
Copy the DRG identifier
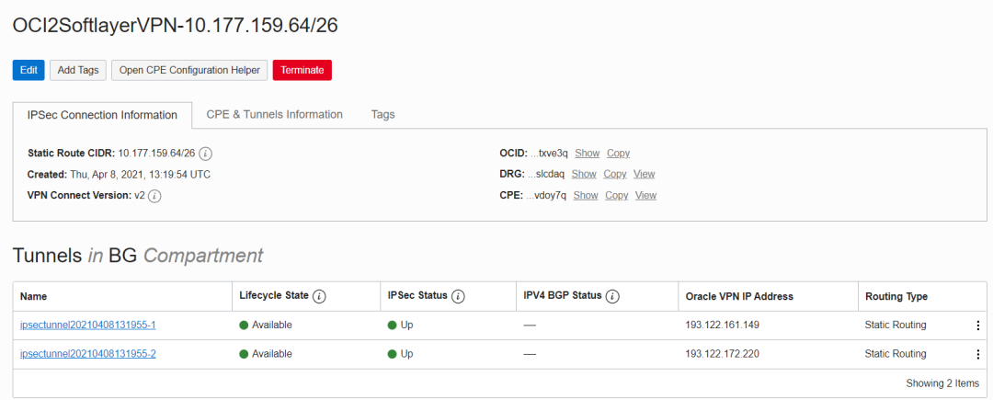(x=615, y=174)
